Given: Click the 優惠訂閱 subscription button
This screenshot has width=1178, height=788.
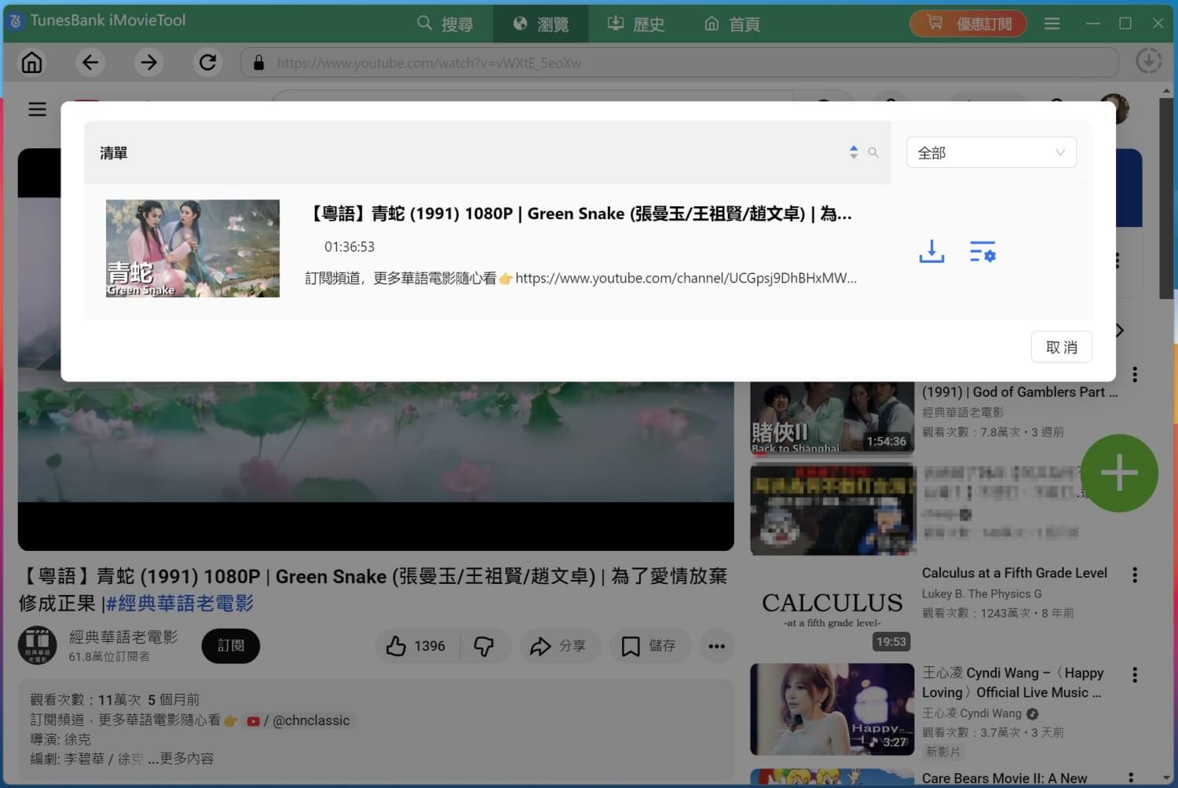Looking at the screenshot, I should point(968,23).
